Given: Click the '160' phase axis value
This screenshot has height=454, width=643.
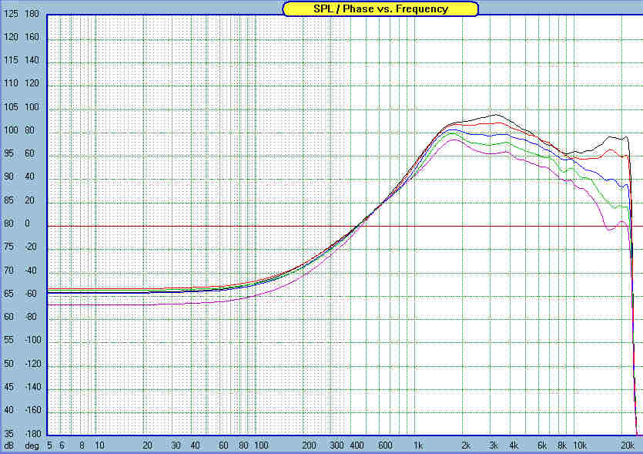Looking at the screenshot, I should pyautogui.click(x=32, y=37).
